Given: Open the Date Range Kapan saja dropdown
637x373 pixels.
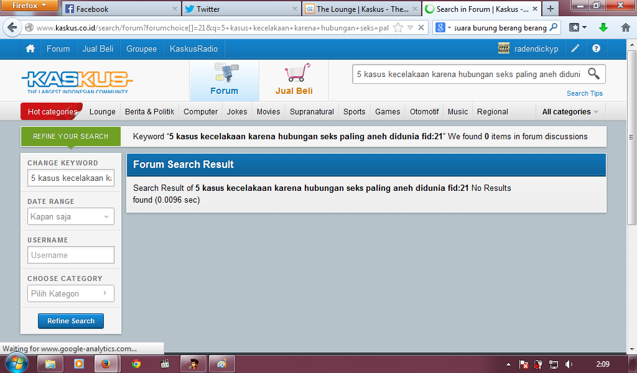Looking at the screenshot, I should coord(71,216).
